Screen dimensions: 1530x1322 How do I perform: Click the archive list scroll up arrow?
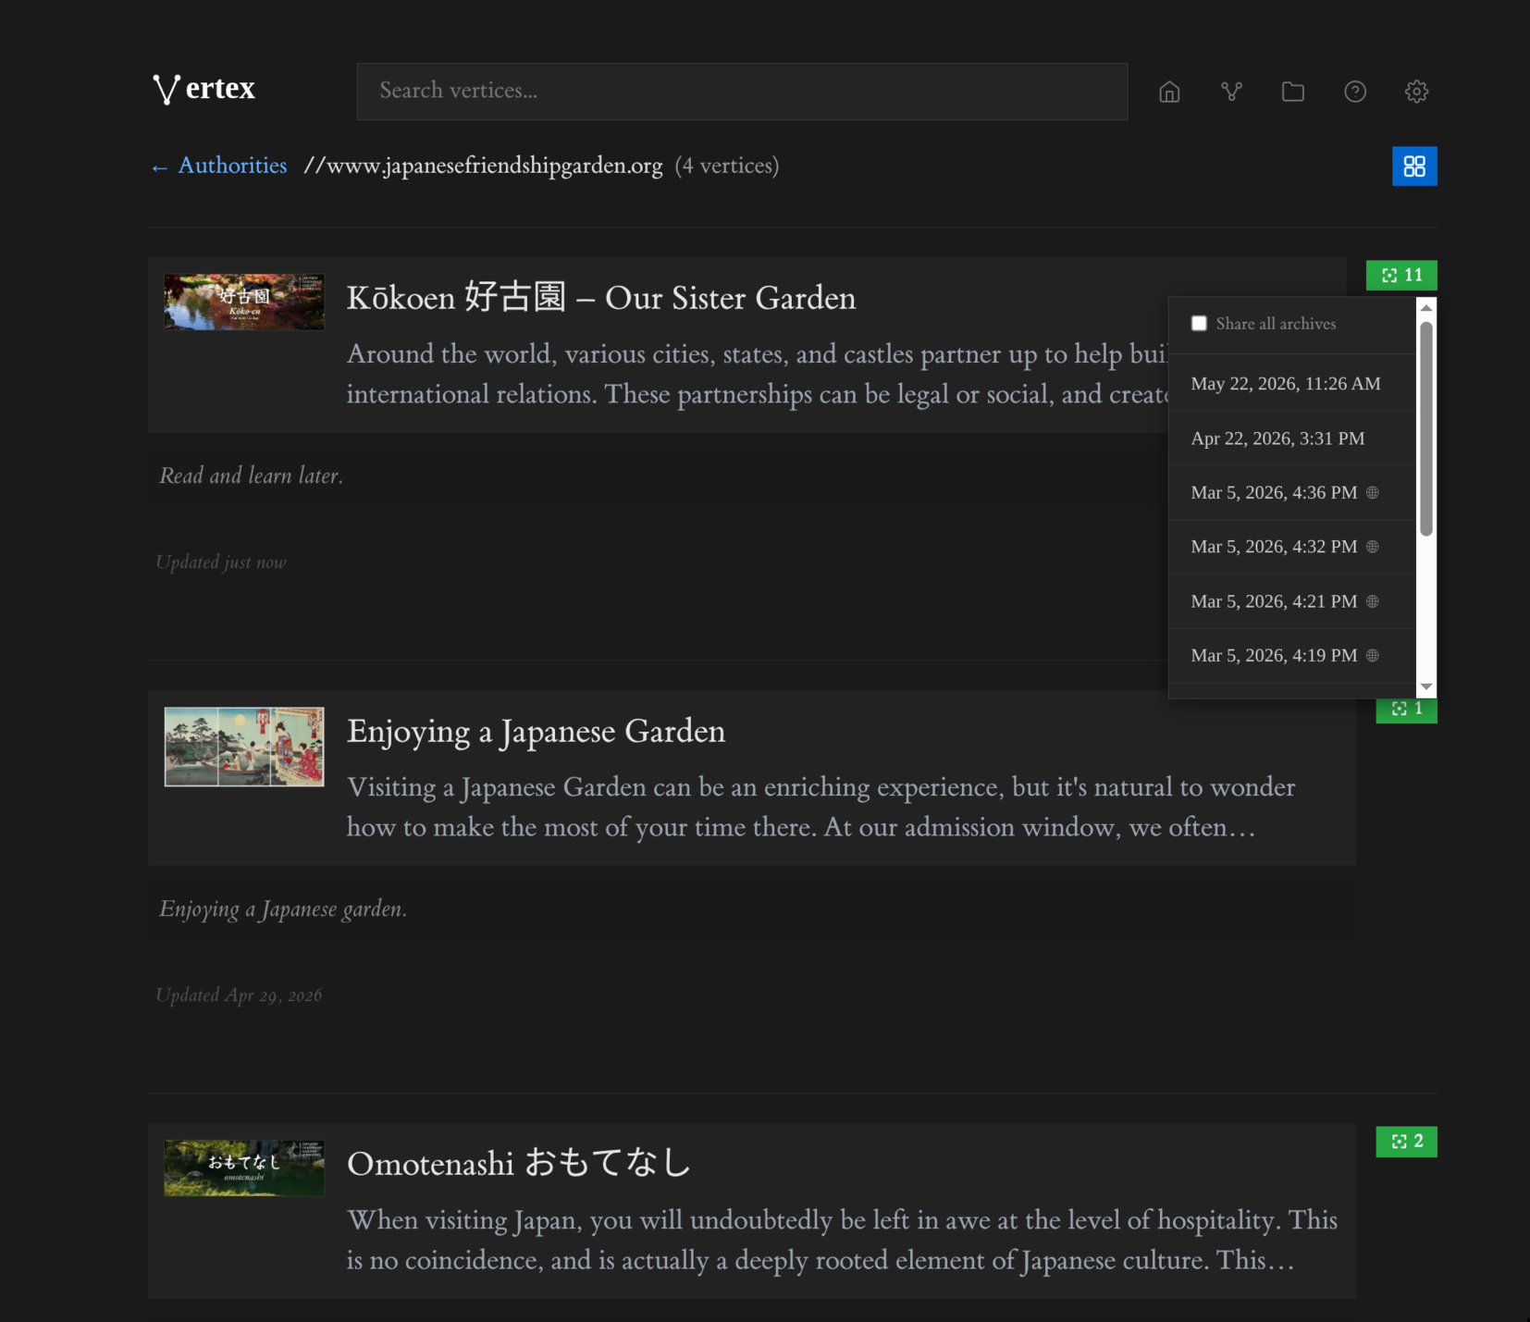tap(1426, 307)
